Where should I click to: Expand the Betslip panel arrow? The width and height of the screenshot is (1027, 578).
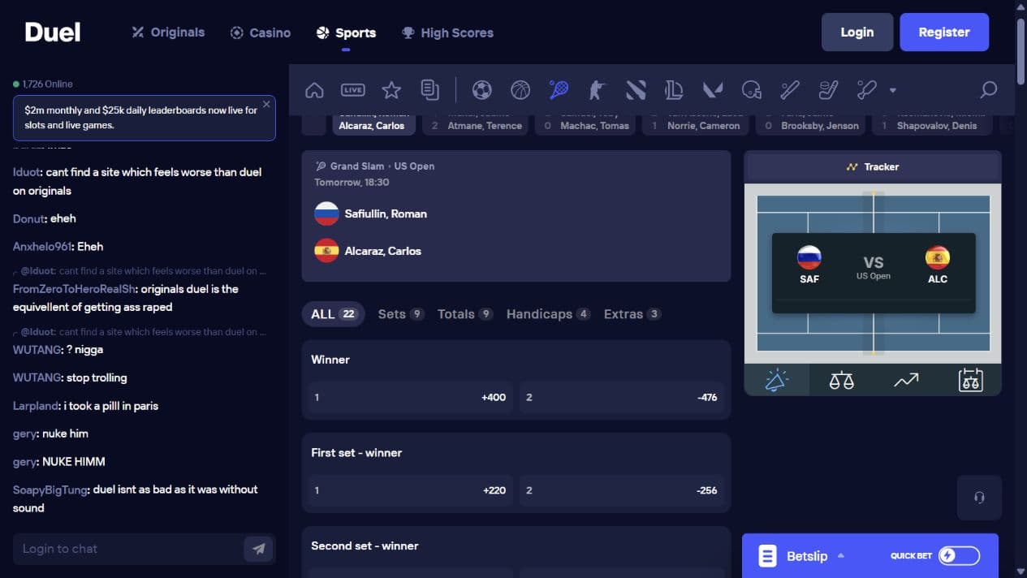841,556
